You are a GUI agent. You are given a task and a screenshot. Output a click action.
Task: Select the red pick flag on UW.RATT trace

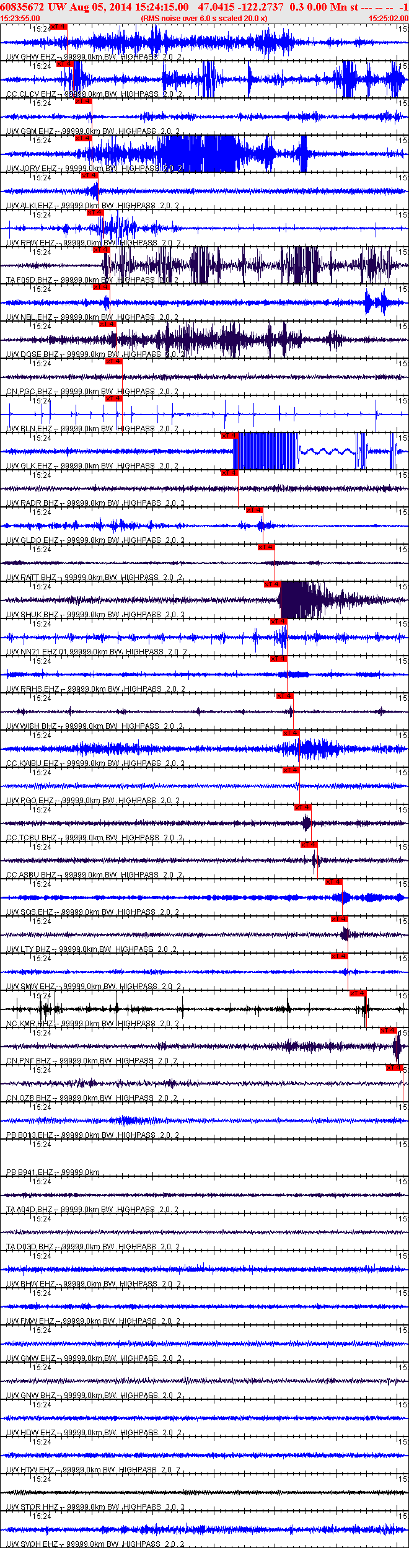266,547
